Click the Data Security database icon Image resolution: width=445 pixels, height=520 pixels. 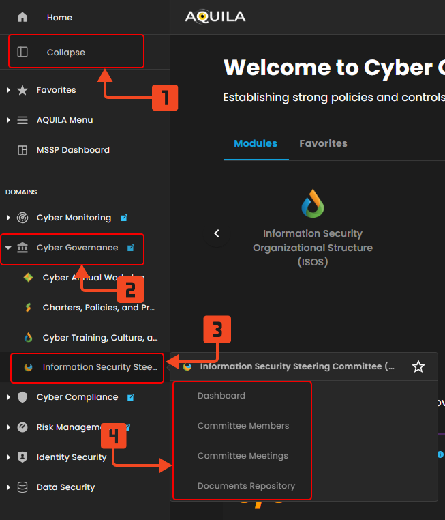[x=22, y=487]
